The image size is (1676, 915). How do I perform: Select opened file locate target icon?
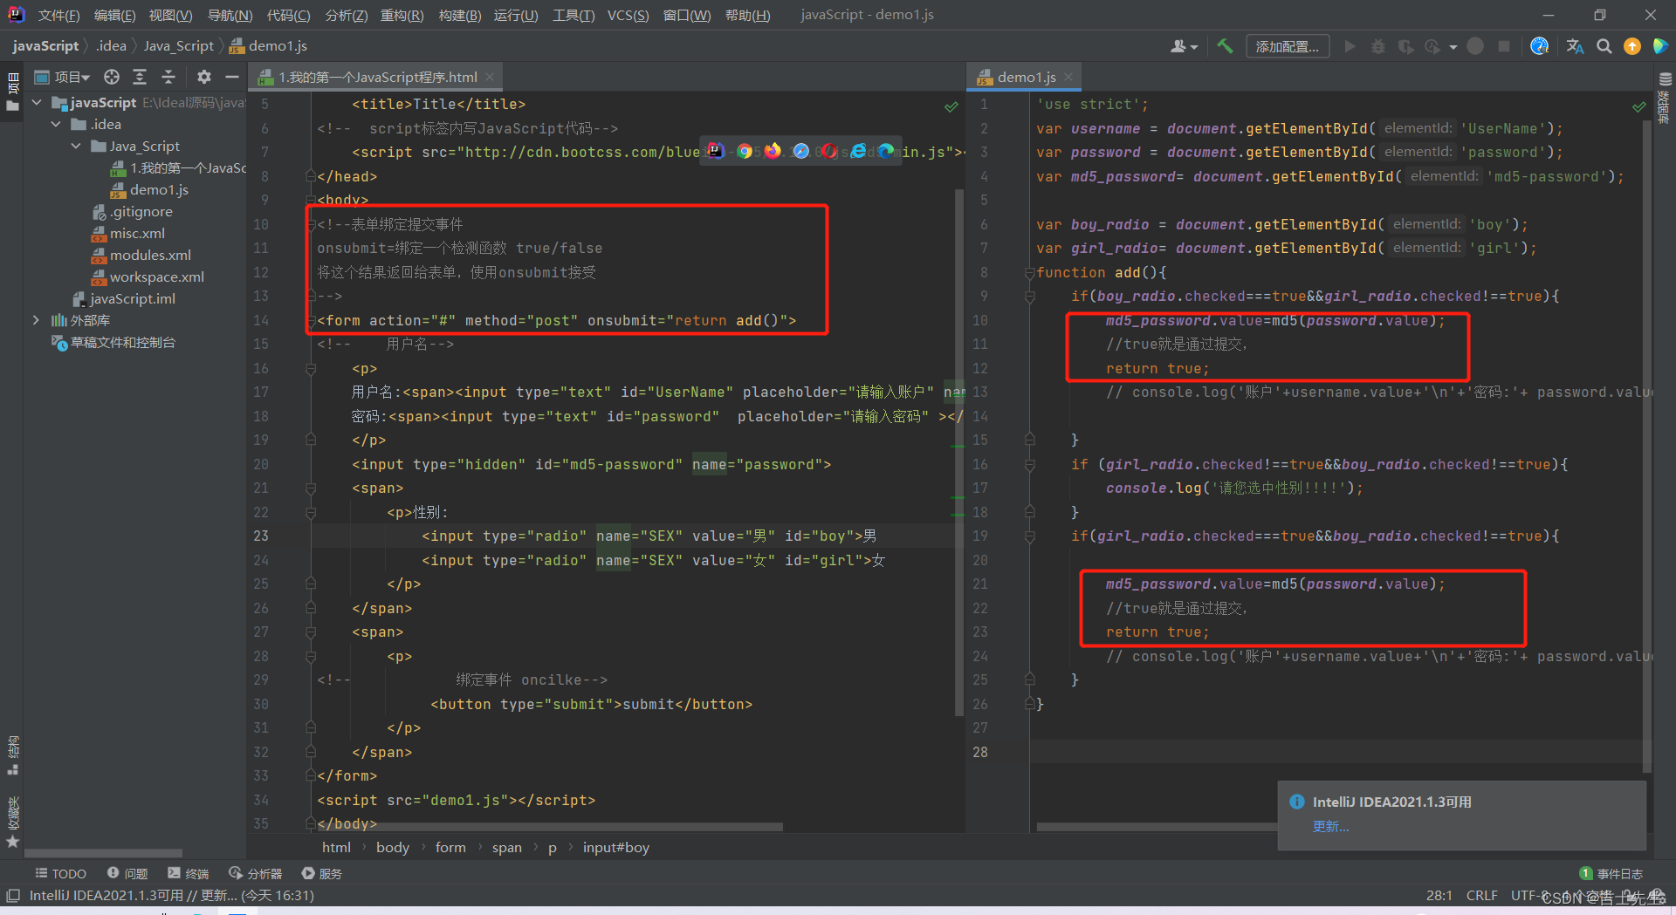click(112, 77)
